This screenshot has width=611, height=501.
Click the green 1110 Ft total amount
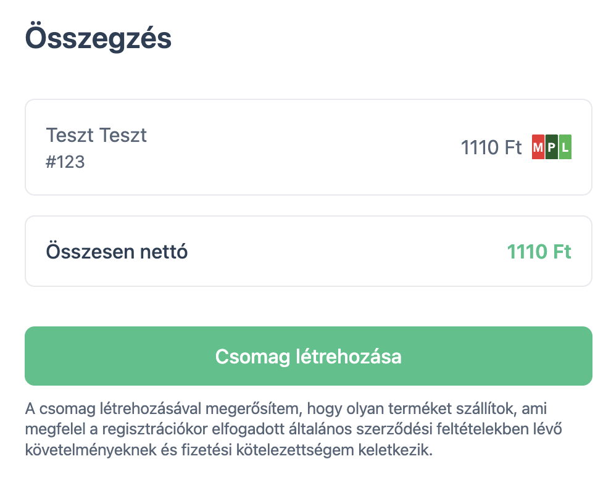click(x=539, y=252)
